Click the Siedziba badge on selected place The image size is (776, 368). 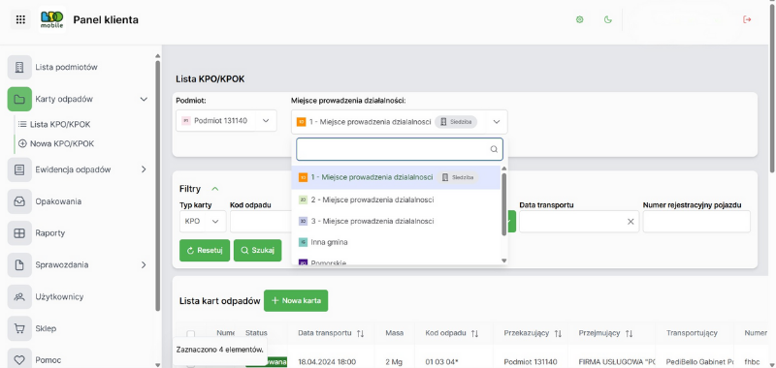pyautogui.click(x=456, y=122)
